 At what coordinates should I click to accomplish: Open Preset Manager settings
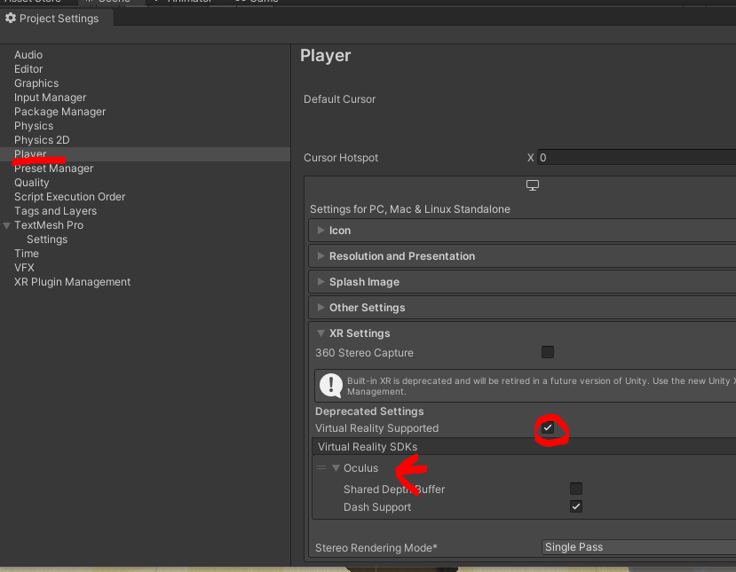coord(53,168)
